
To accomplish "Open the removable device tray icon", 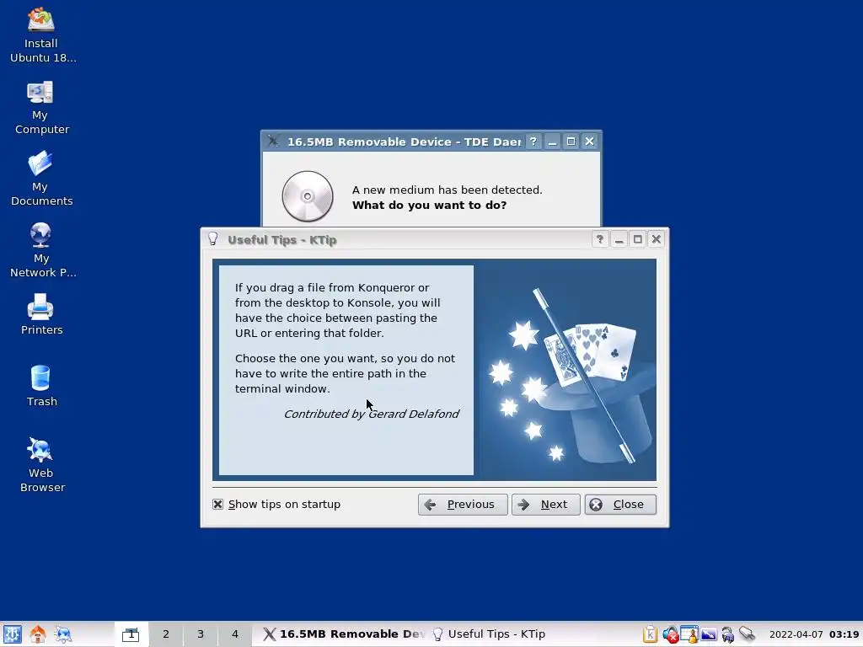I will [747, 634].
